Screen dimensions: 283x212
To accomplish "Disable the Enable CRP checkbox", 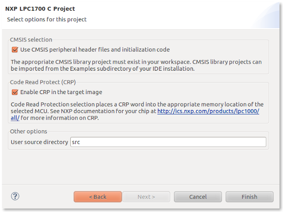I will pyautogui.click(x=15, y=92).
